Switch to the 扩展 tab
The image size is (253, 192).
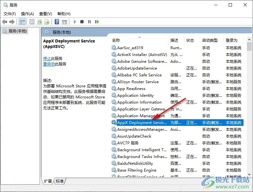[x=48, y=181]
